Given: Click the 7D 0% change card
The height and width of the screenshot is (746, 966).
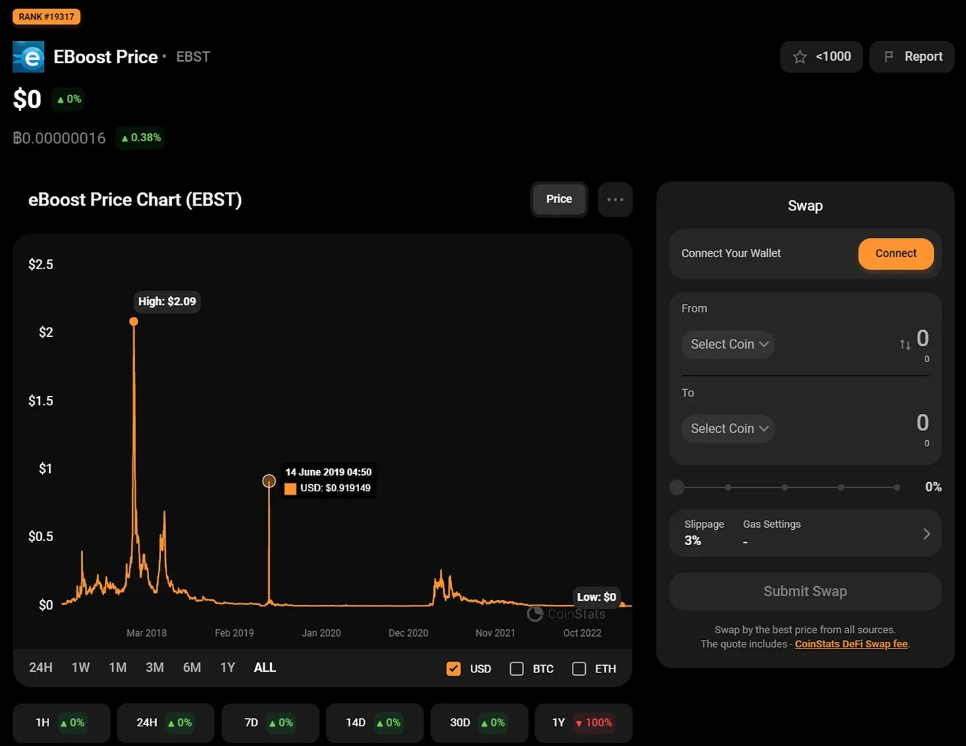Looking at the screenshot, I should (270, 723).
